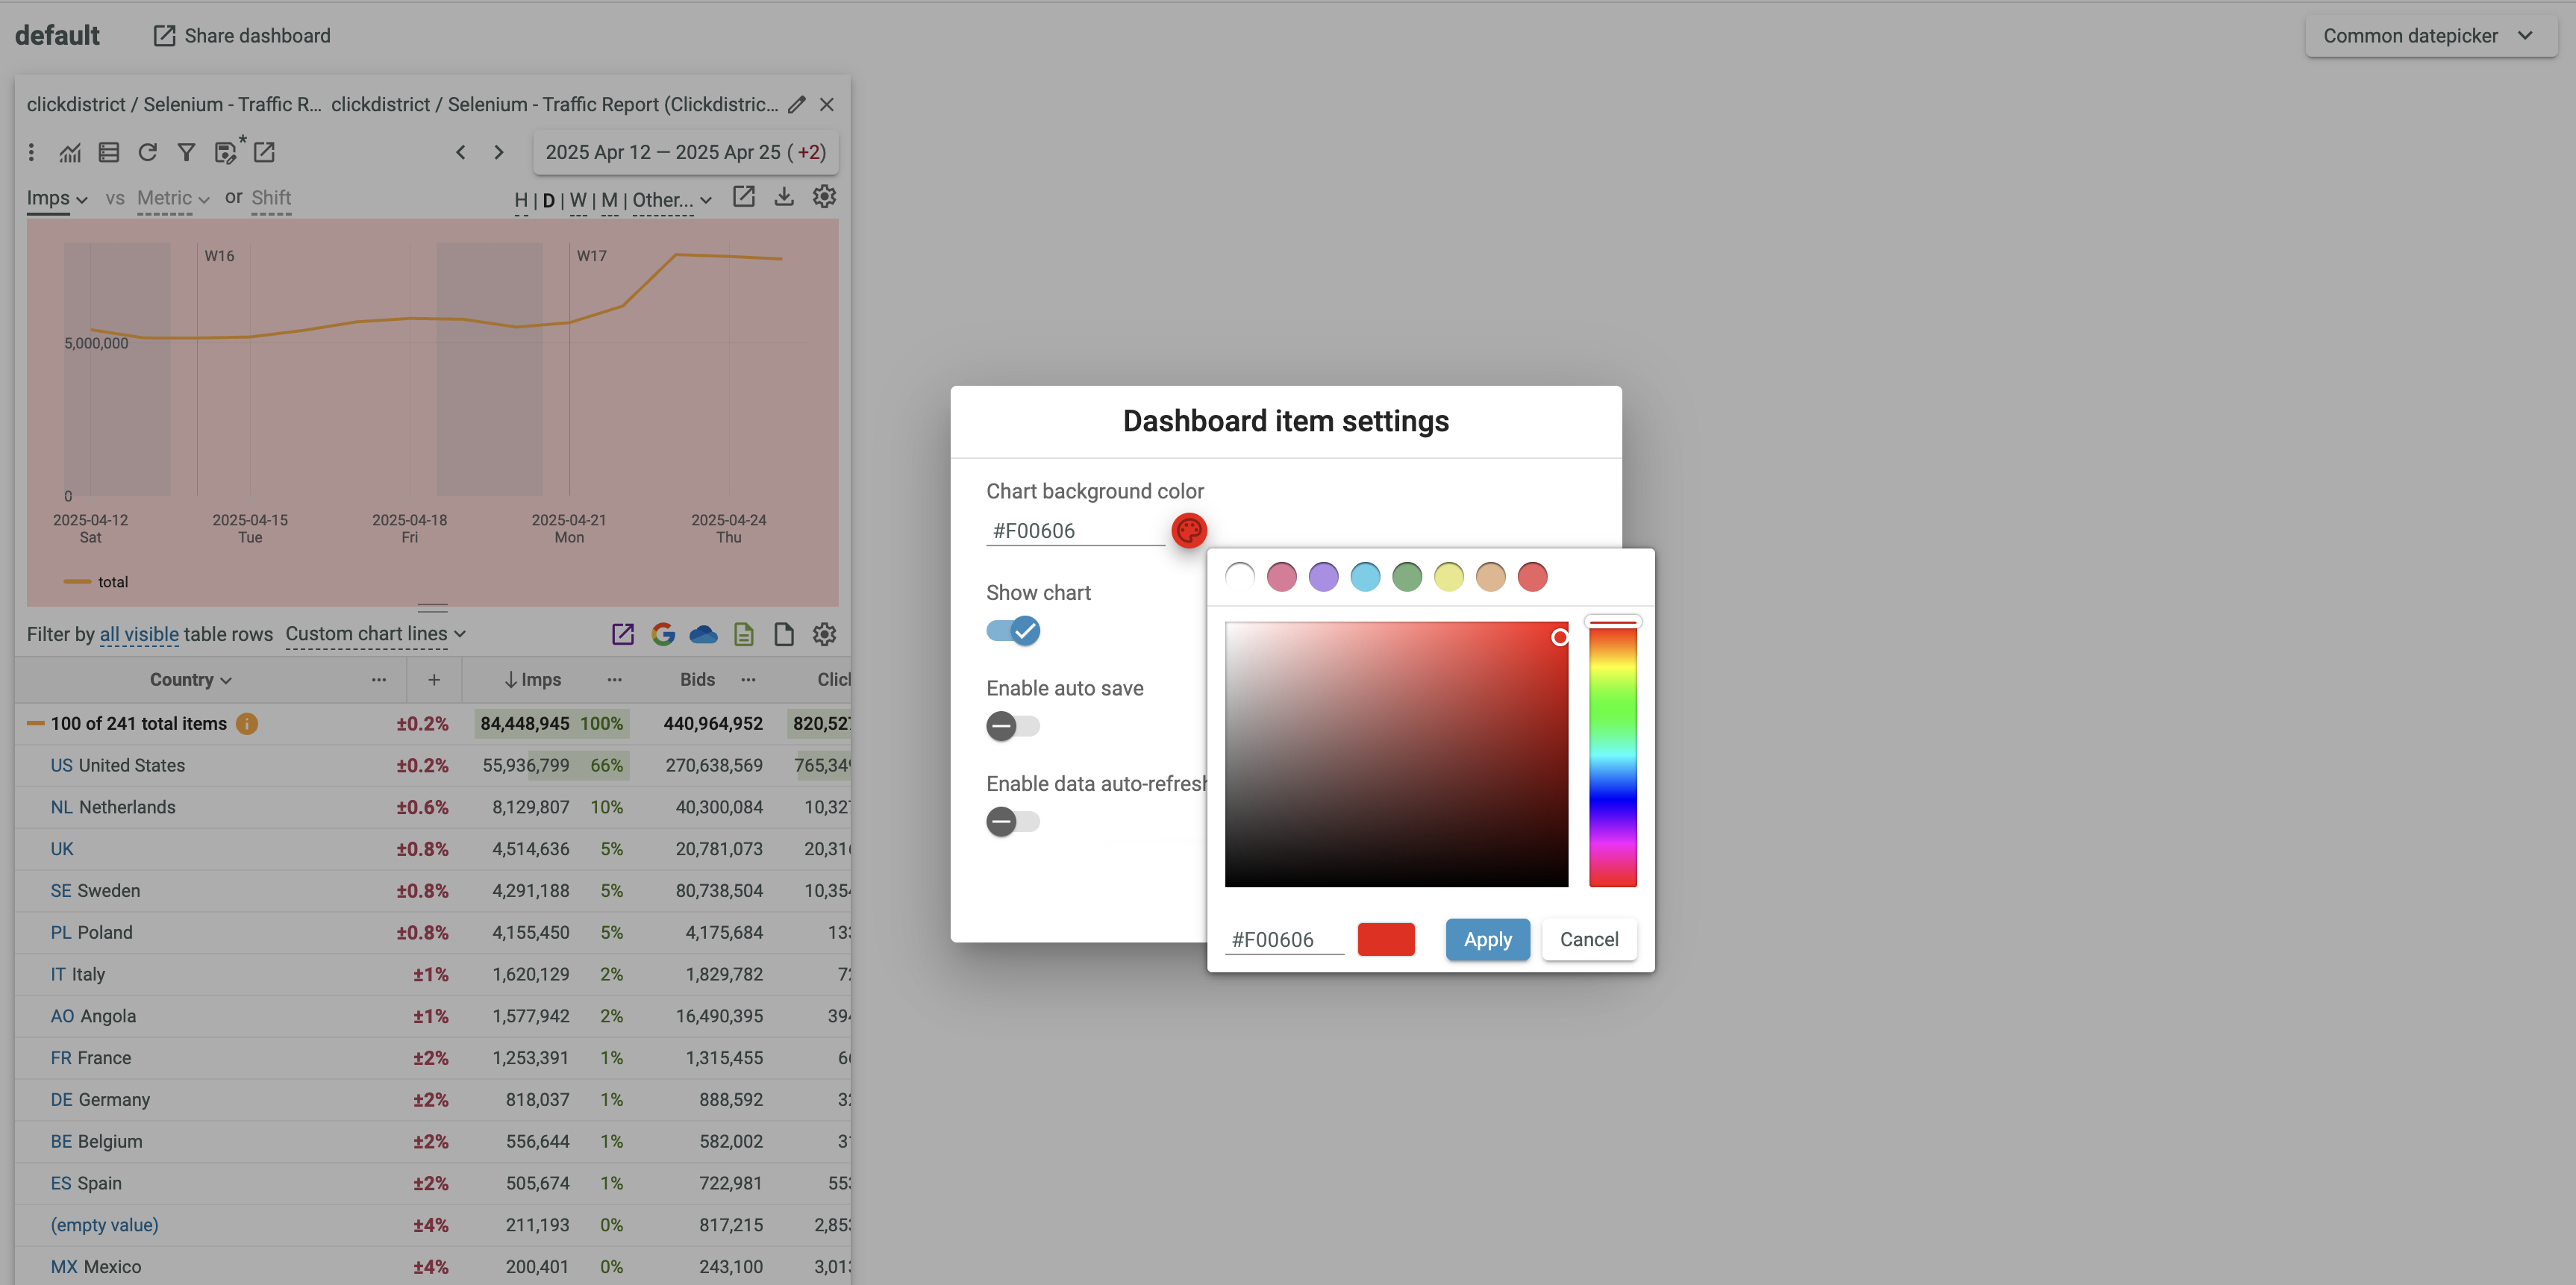This screenshot has height=1285, width=2576.
Task: Click the filter funnel icon
Action: click(186, 152)
